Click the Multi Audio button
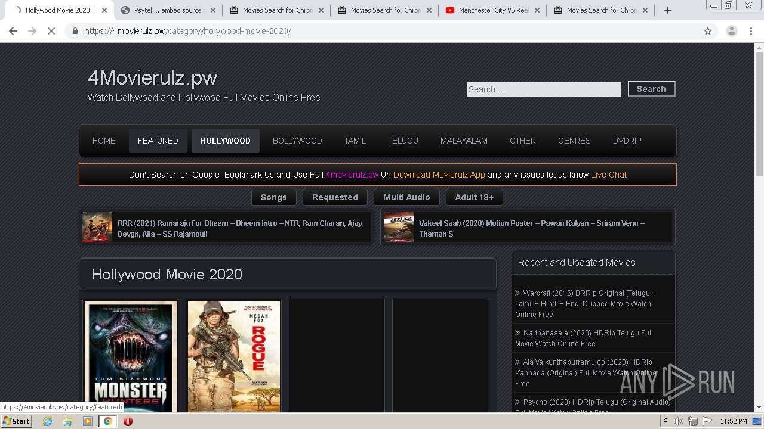764x429 pixels. click(406, 197)
